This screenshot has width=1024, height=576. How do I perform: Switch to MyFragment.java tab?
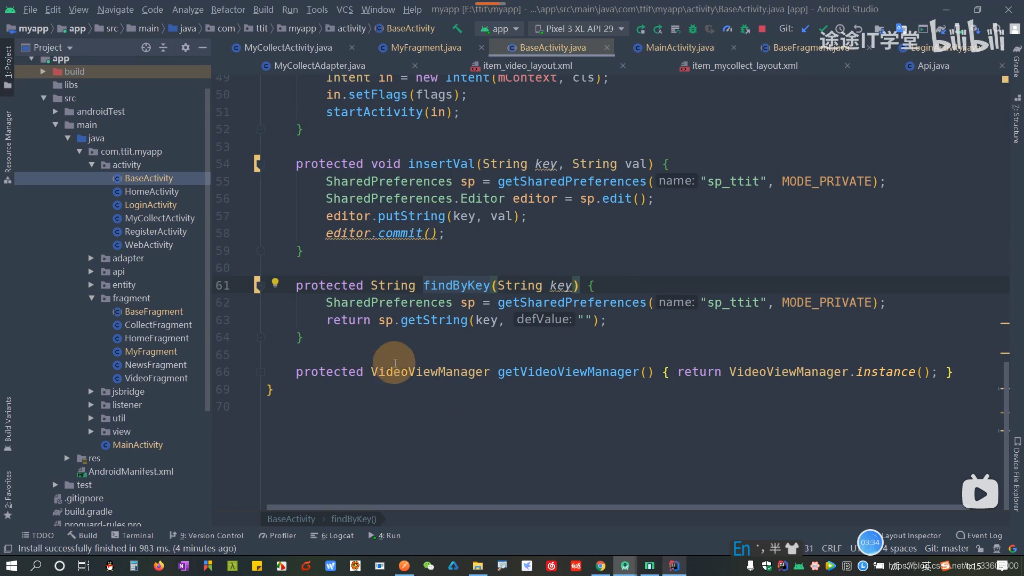point(426,47)
